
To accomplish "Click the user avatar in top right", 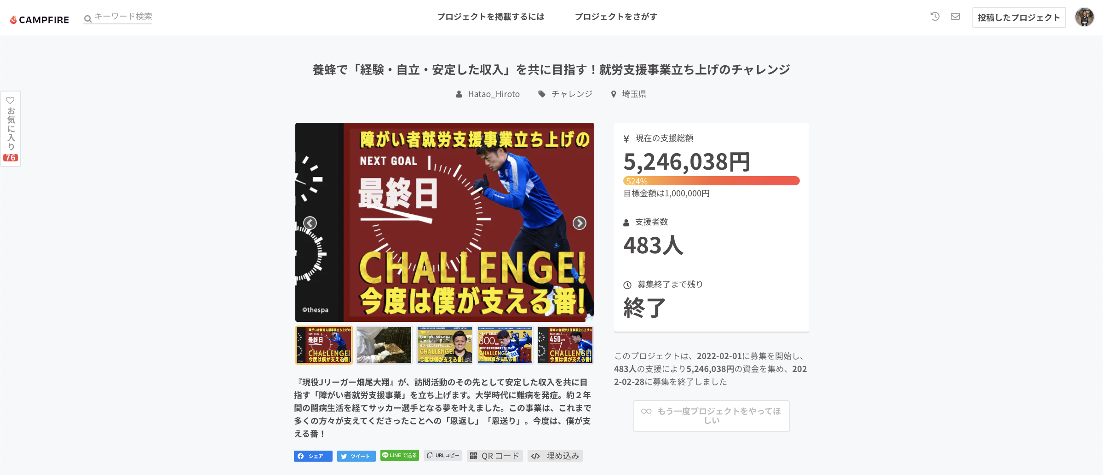I will tap(1084, 17).
